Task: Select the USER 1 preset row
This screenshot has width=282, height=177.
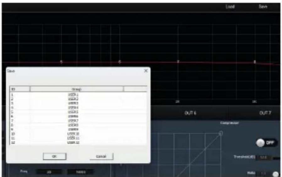Action: point(78,95)
